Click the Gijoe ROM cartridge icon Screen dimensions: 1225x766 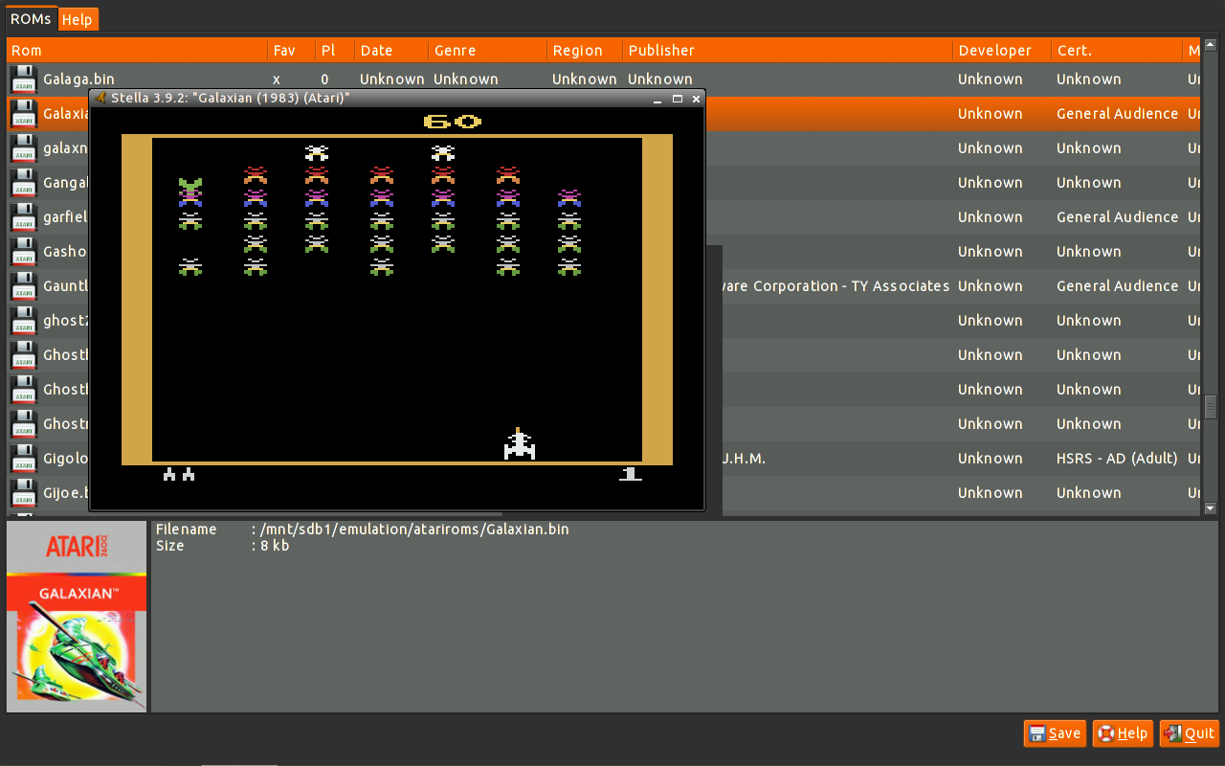tap(23, 492)
